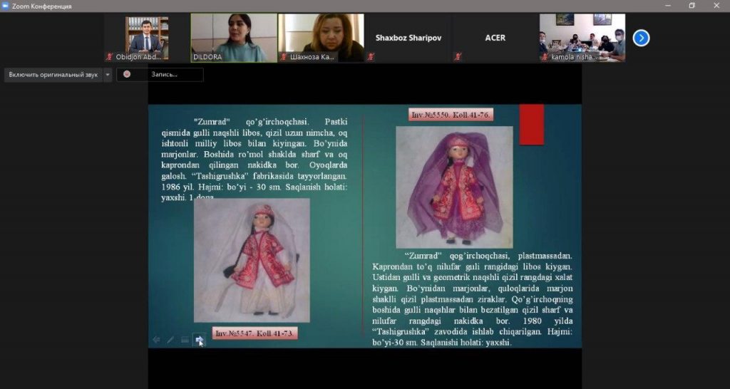Select DILDORA's active speaker video thumbnail
Image resolution: width=730 pixels, height=389 pixels.
pos(233,38)
